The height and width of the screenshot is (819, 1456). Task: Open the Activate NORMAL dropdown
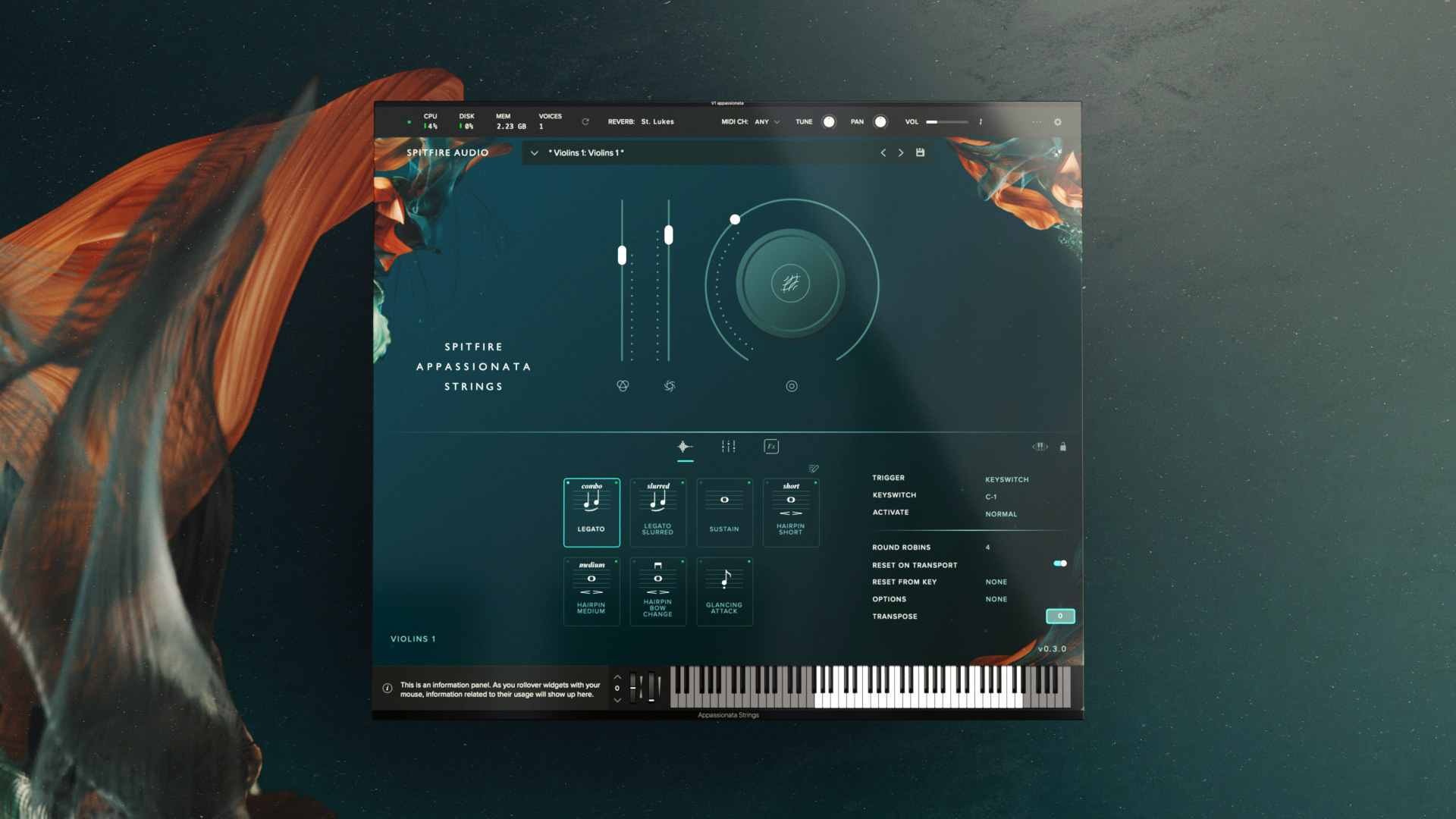point(1001,514)
